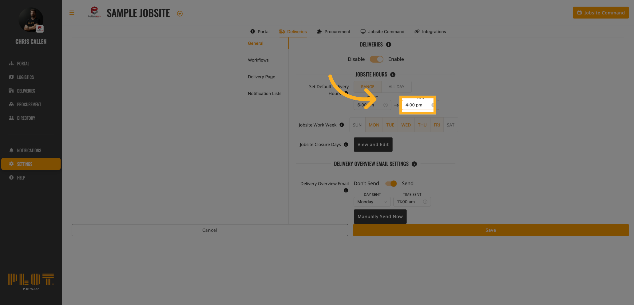Click the View and Edit button

pos(373,144)
